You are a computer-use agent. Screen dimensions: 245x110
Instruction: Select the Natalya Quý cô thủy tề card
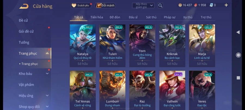point(83,46)
